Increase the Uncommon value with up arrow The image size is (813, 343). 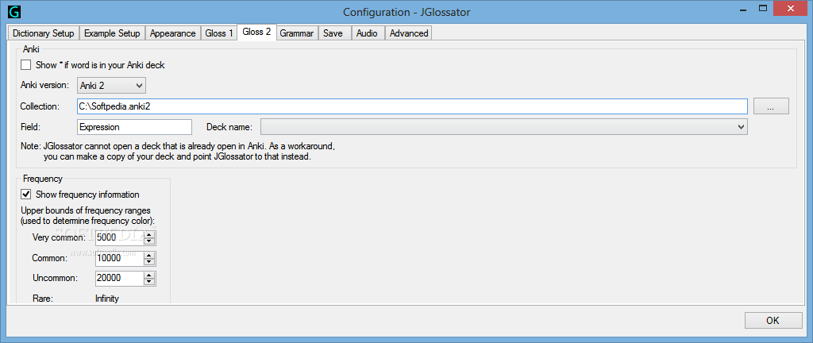[x=150, y=276]
